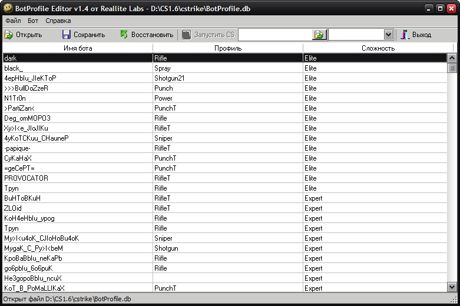Select the bot 4epHblu_JIeKToP
The image size is (460, 306).
click(x=225, y=78)
